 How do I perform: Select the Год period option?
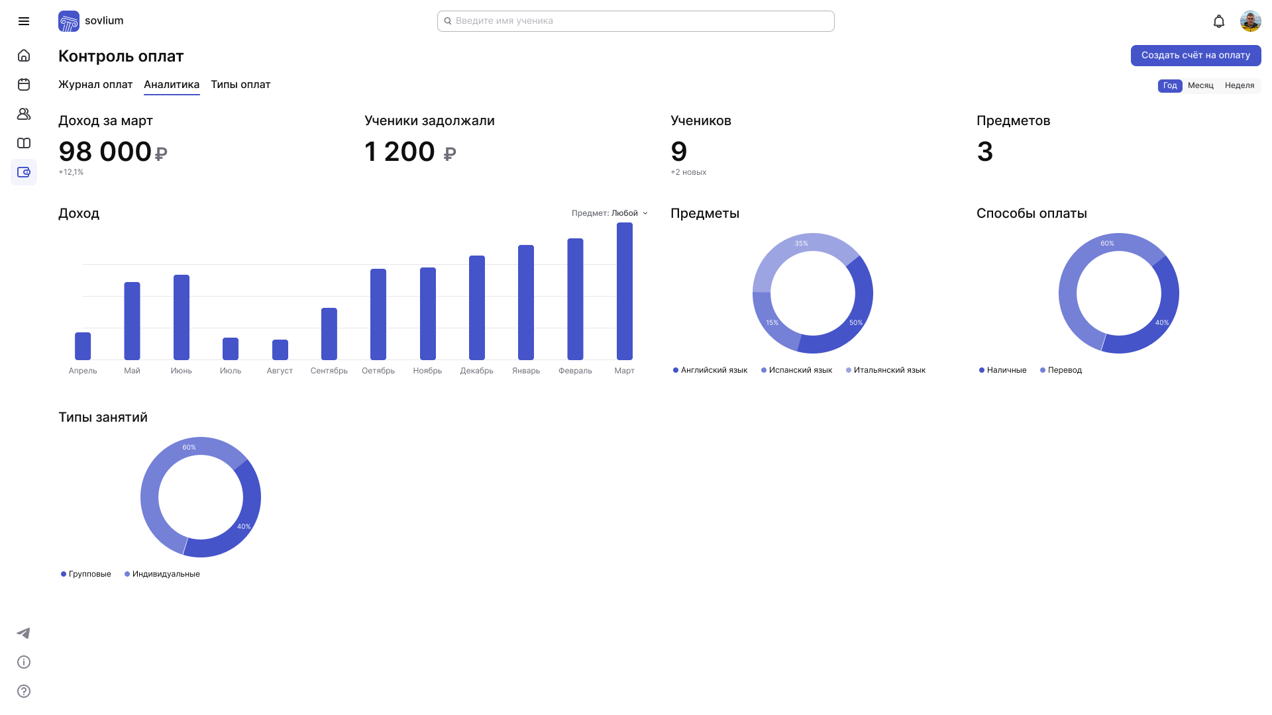[x=1170, y=85]
